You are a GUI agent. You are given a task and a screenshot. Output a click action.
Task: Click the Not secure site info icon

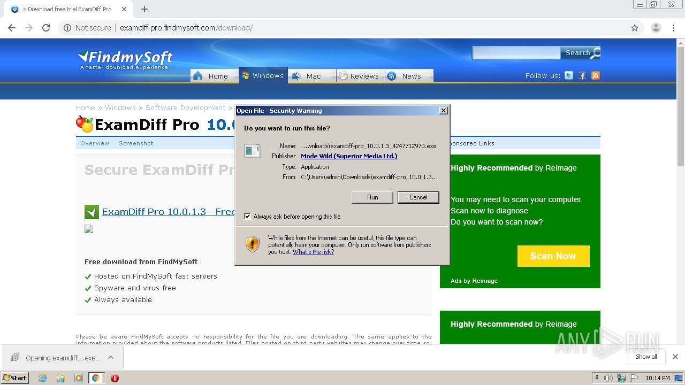click(67, 28)
